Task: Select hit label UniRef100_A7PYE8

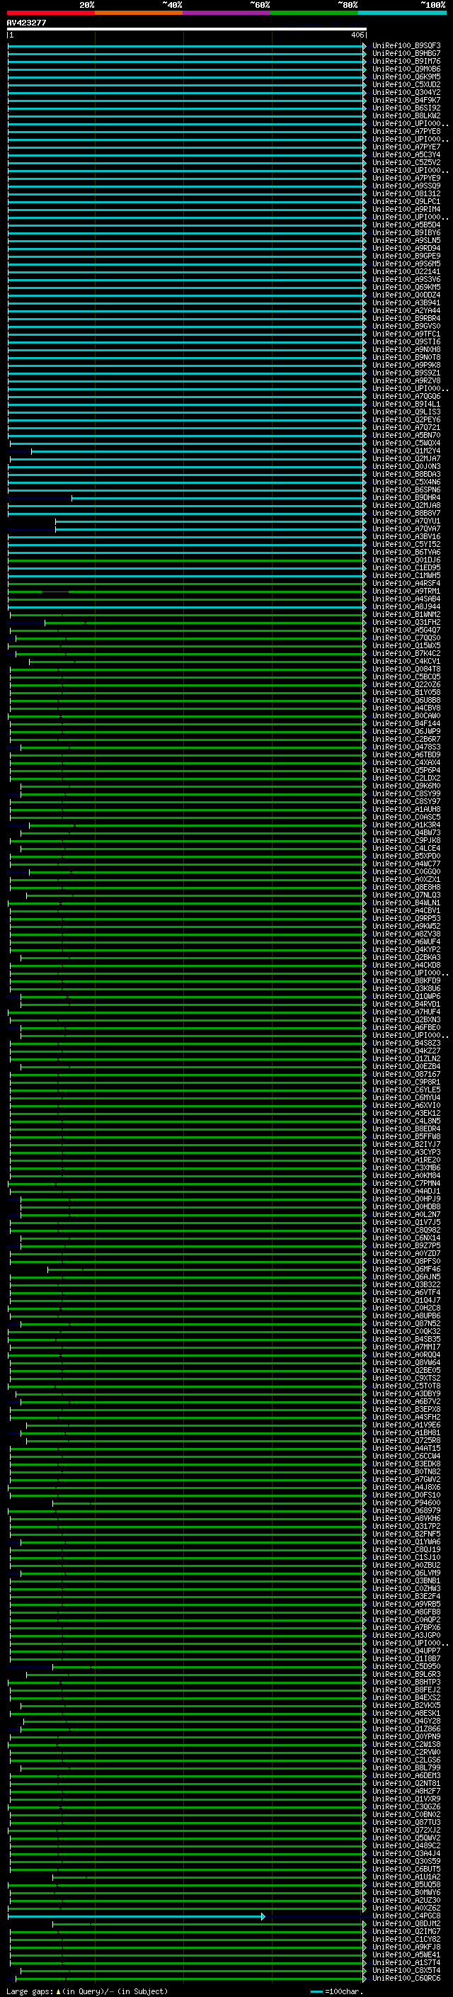Action: 406,131
